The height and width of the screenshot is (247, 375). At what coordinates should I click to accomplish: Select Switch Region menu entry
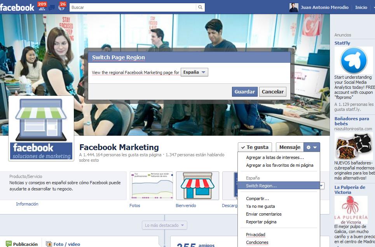(x=279, y=186)
